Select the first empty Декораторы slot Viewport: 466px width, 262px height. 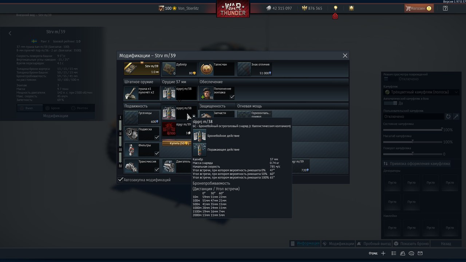click(392, 182)
